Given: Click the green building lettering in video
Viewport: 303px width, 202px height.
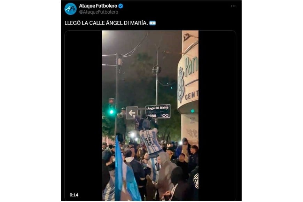Looking at the screenshot, I should (191, 67).
